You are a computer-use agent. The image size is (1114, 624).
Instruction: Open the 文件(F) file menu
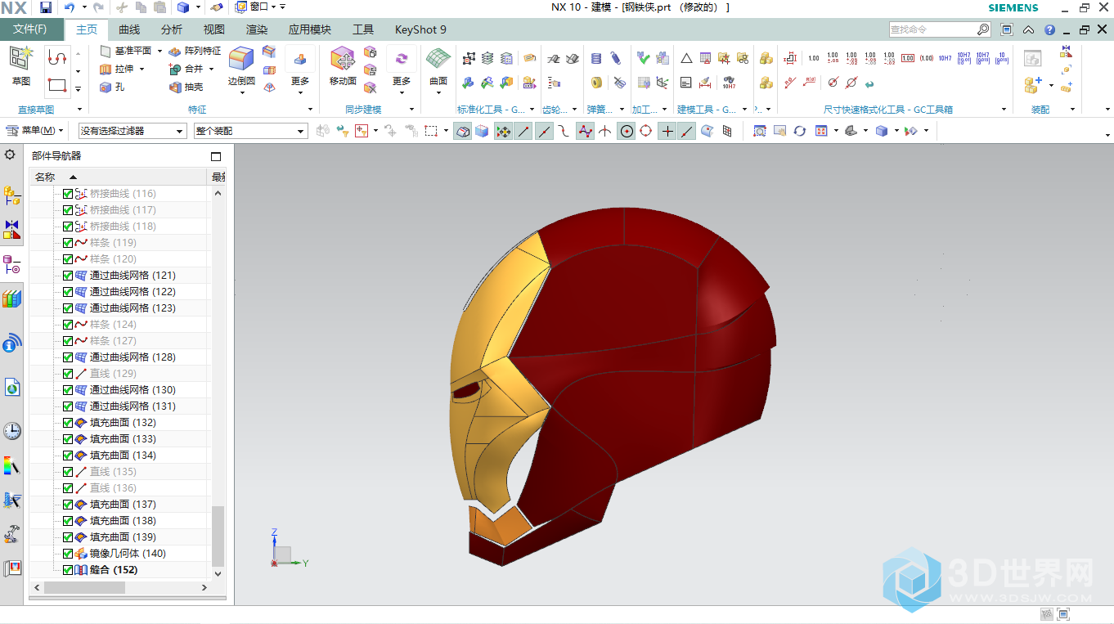coord(30,29)
